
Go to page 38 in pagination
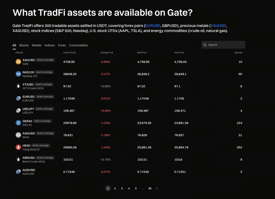[x=150, y=188]
